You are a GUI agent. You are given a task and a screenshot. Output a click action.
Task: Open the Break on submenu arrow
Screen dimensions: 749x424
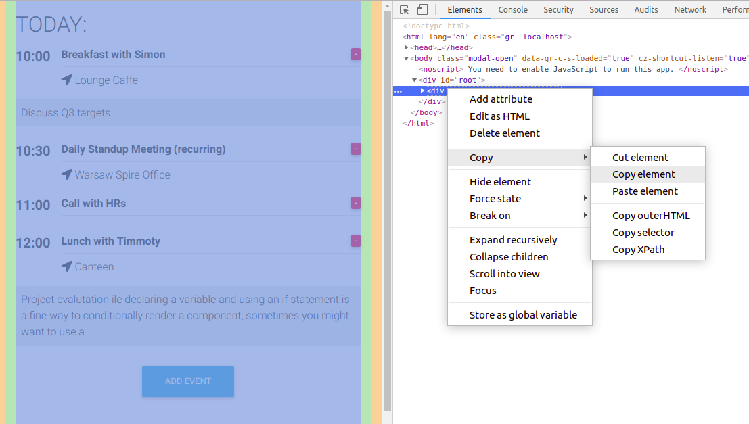point(585,215)
